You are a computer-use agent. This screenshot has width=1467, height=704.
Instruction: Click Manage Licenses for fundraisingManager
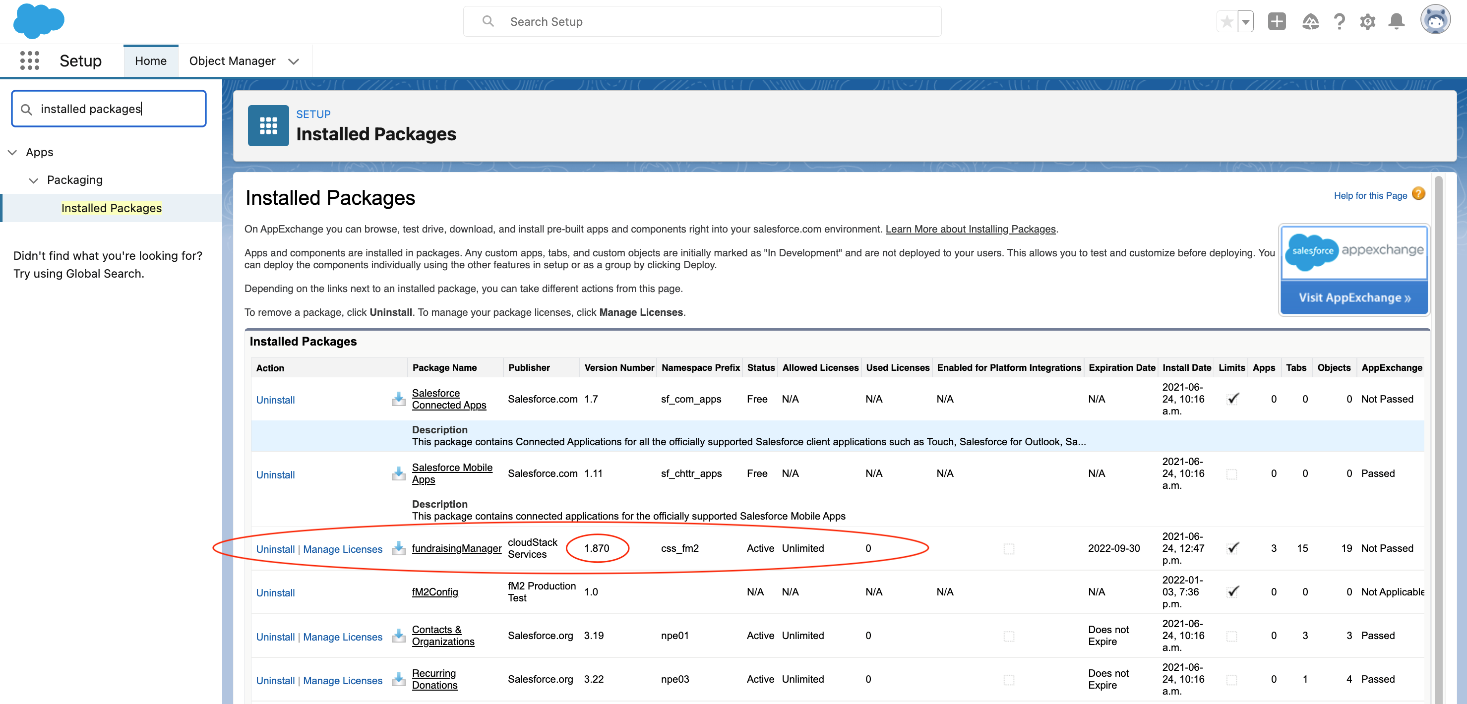[x=342, y=549]
